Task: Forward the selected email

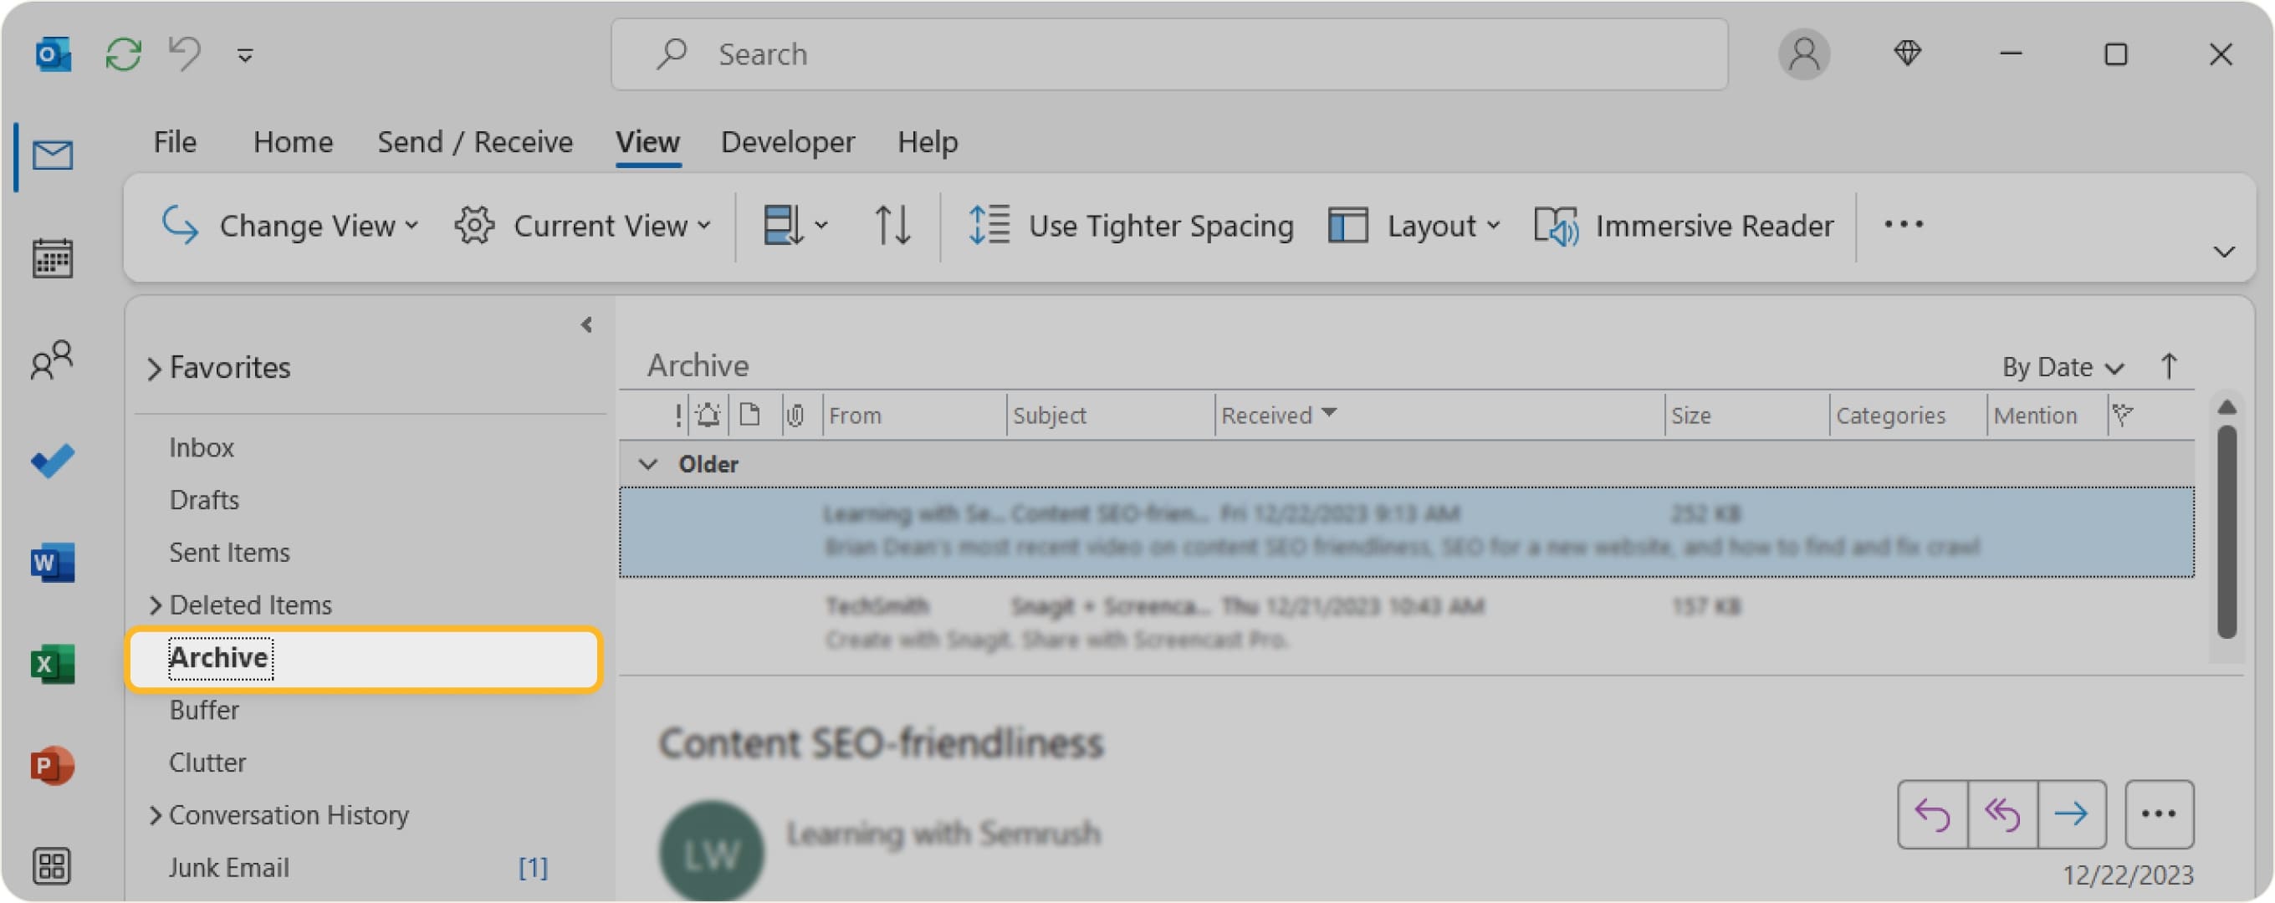Action: pos(2072,814)
